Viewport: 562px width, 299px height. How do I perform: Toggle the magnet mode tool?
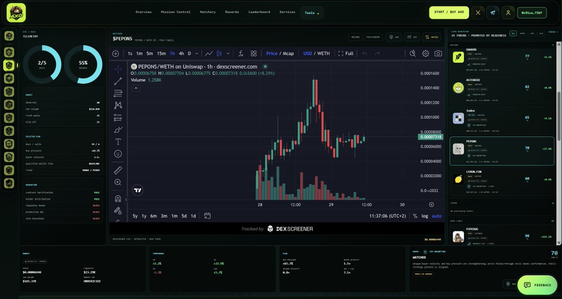tap(118, 198)
